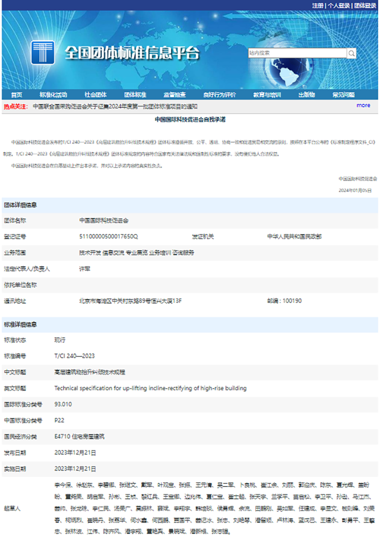The width and height of the screenshot is (380, 537).
Task: Click the English title Technical specification for up-lifting
Action: [x=151, y=388]
